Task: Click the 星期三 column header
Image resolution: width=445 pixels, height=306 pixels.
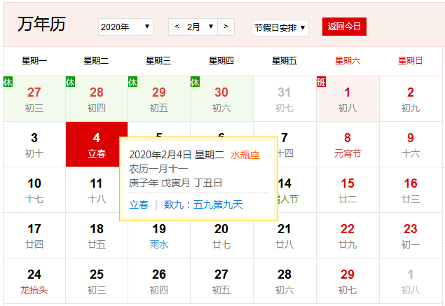Action: click(x=158, y=61)
